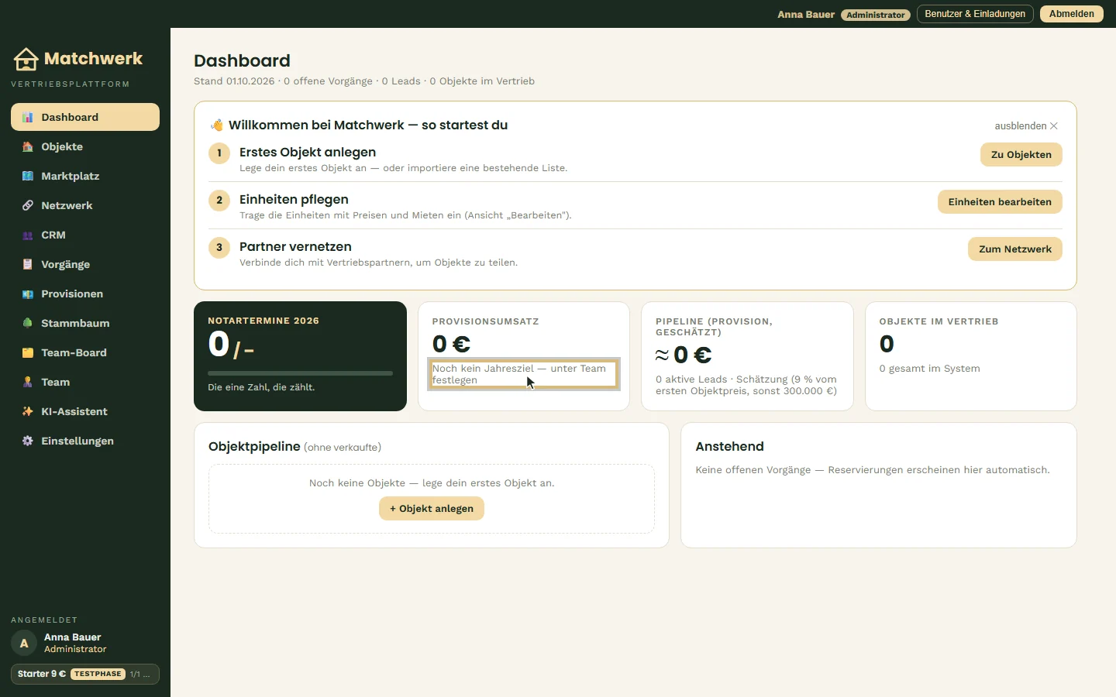Open Benutzer & Einladungen in top bar
The width and height of the screenshot is (1116, 697).
pyautogui.click(x=975, y=14)
